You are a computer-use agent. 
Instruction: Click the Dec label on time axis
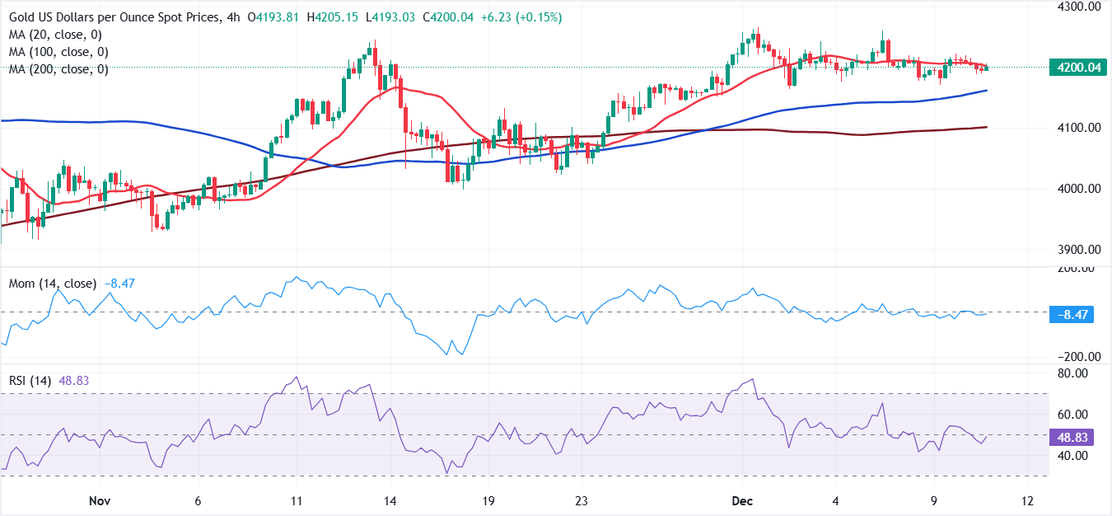point(742,500)
